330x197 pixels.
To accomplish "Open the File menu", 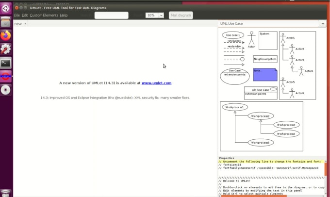I will [x=17, y=16].
